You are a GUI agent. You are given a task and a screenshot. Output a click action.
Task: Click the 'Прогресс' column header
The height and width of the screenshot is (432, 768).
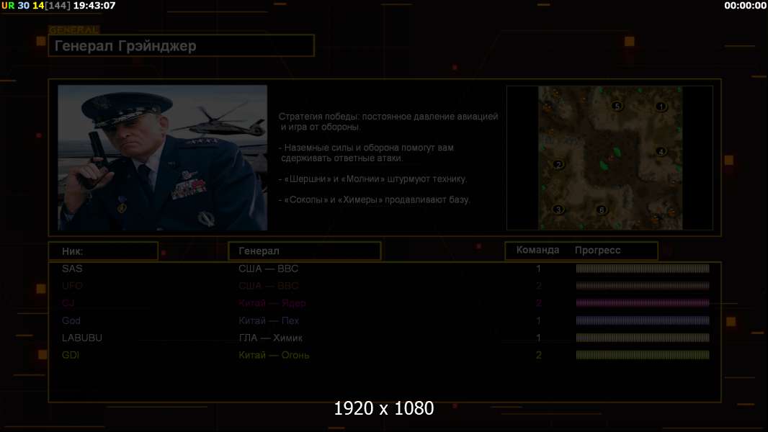point(597,250)
